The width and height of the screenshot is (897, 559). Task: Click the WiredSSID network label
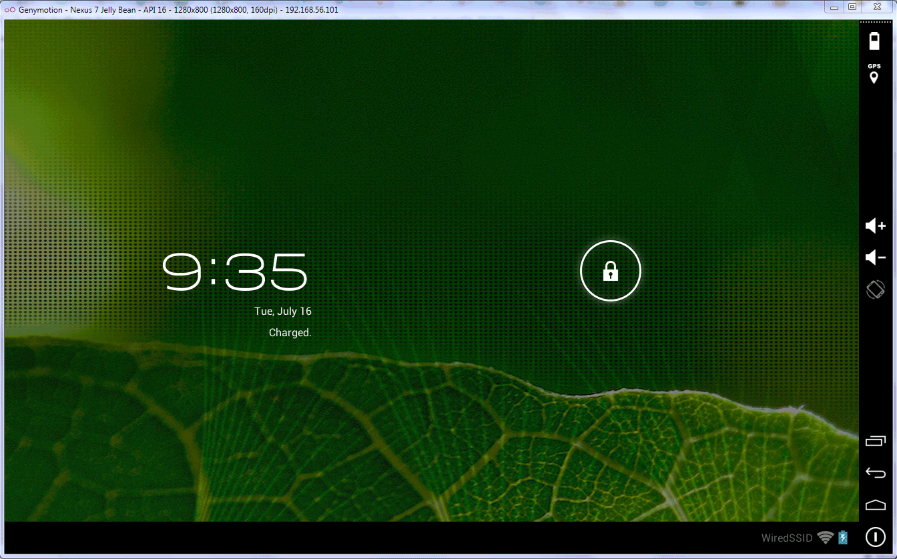pyautogui.click(x=787, y=538)
